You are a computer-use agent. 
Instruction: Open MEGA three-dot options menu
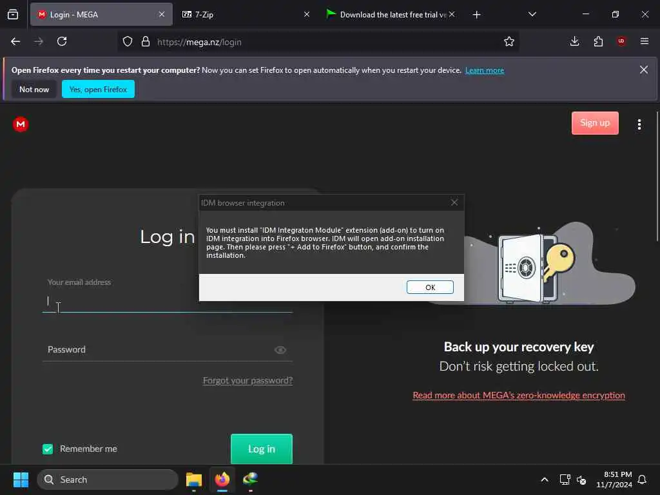pyautogui.click(x=639, y=124)
